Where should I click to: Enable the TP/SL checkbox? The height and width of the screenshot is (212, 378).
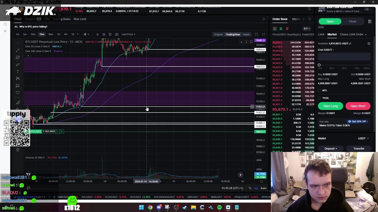[x=320, y=98]
